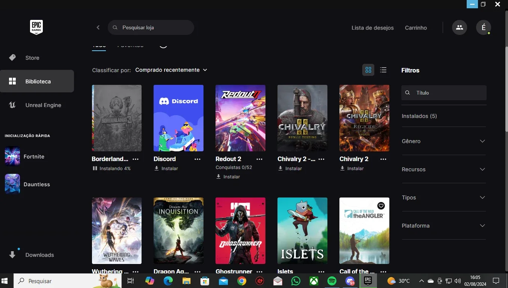
Task: Click the Título filter field
Action: (444, 93)
